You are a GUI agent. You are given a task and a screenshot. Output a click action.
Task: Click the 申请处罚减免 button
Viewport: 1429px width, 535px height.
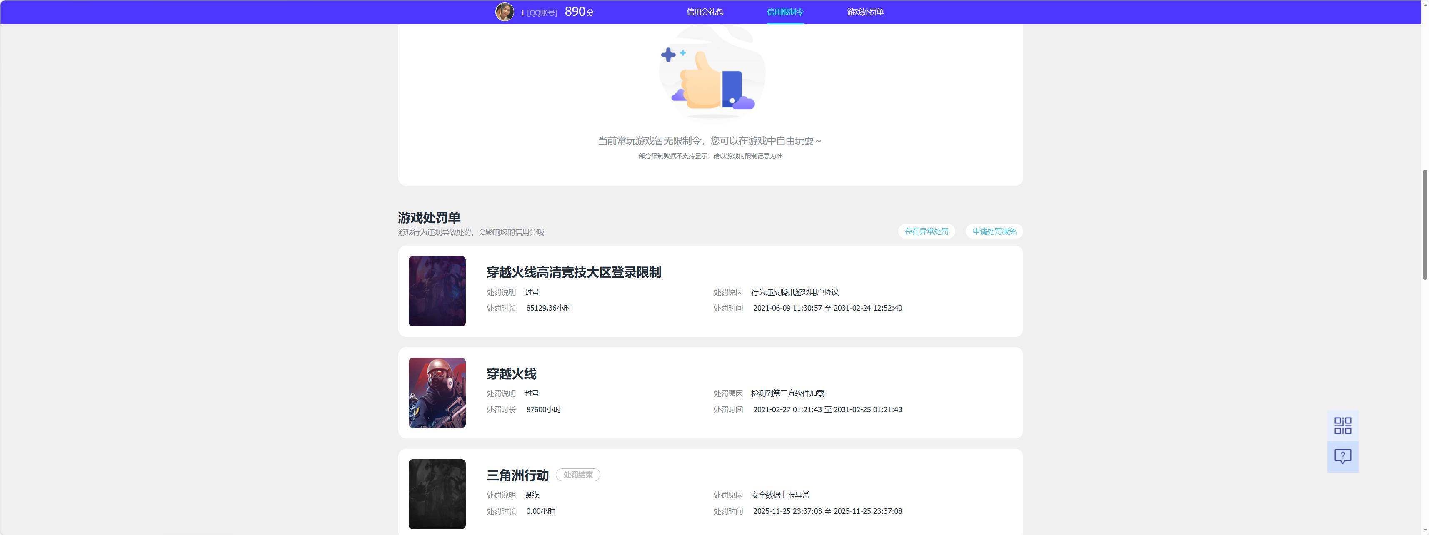[x=994, y=231]
